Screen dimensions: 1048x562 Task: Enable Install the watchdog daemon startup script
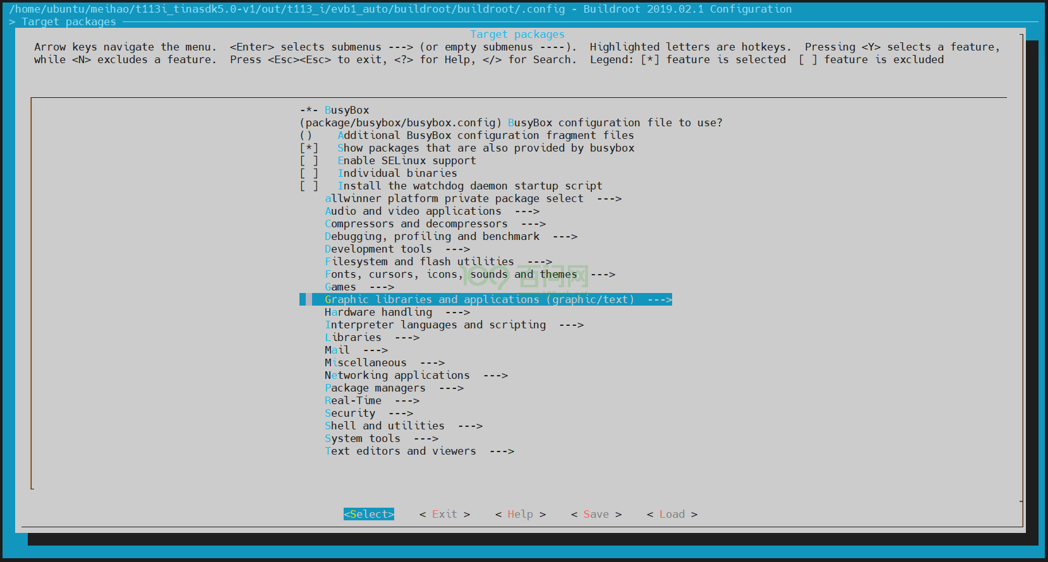[309, 186]
